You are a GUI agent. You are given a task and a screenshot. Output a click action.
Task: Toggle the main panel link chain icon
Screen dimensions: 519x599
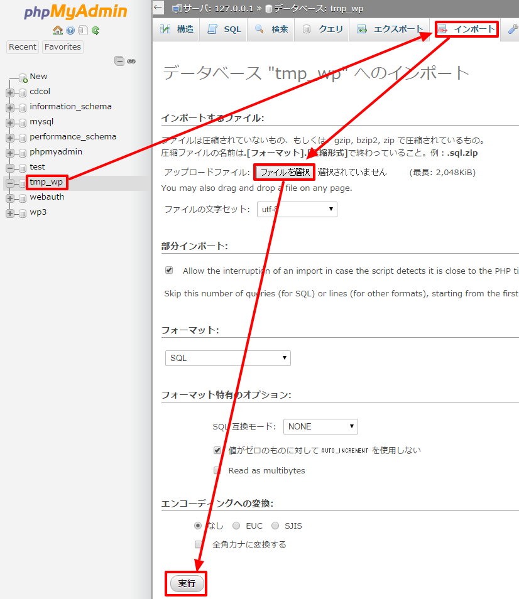131,61
